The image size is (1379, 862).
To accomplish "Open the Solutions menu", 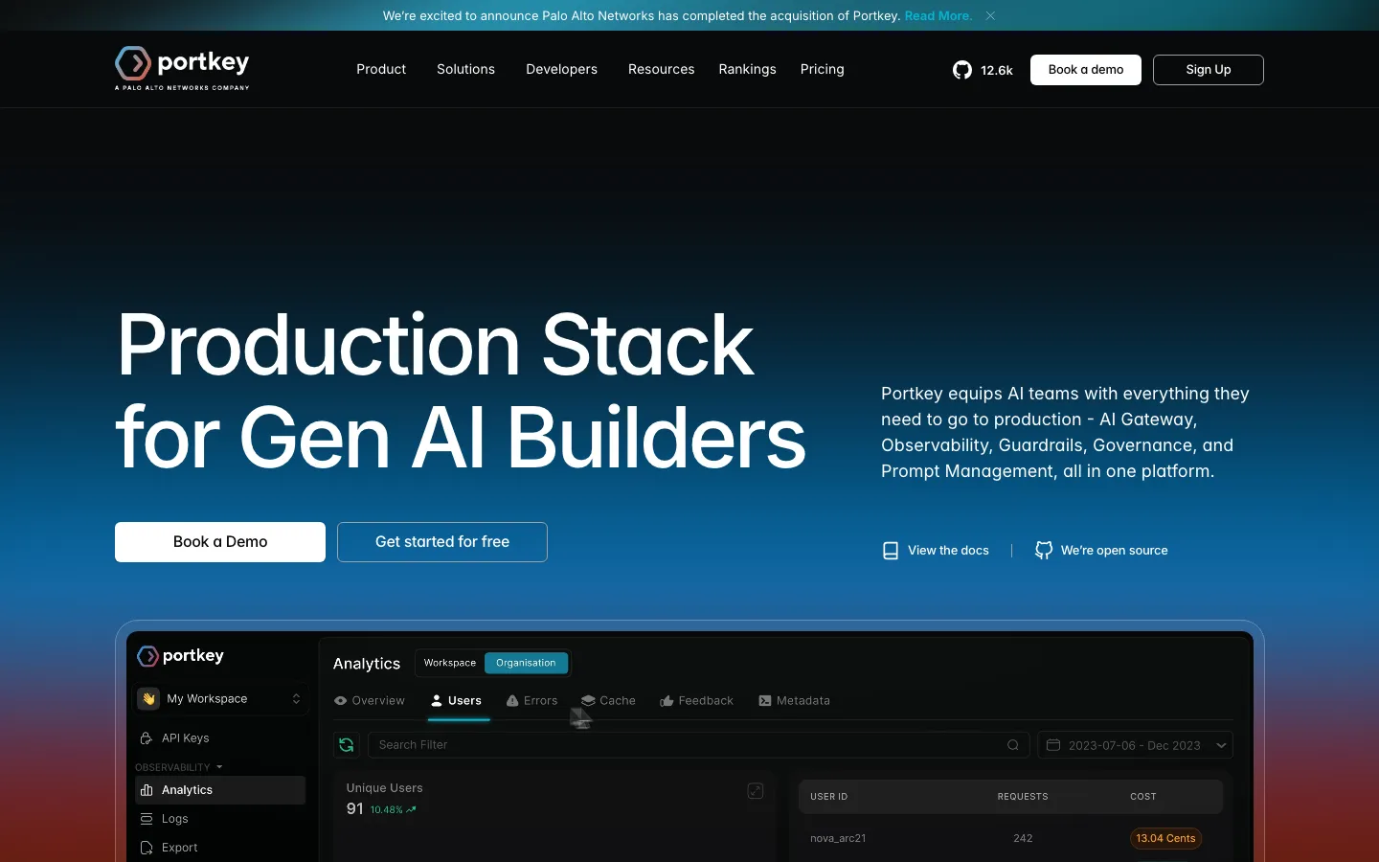I will [x=465, y=69].
